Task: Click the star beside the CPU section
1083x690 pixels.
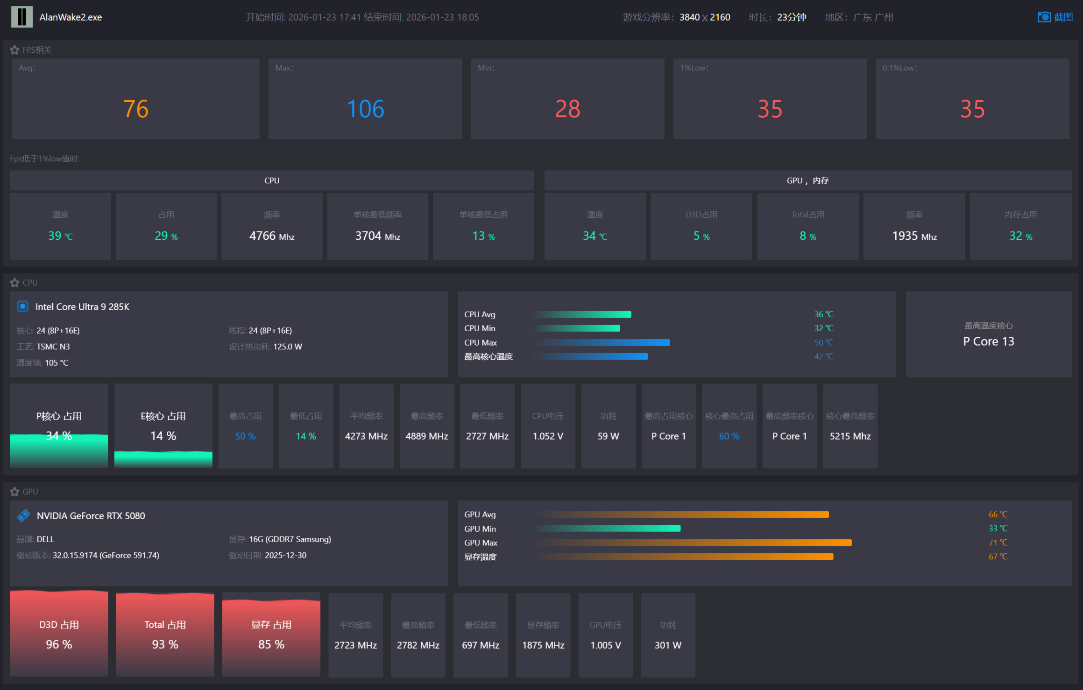Action: coord(14,283)
